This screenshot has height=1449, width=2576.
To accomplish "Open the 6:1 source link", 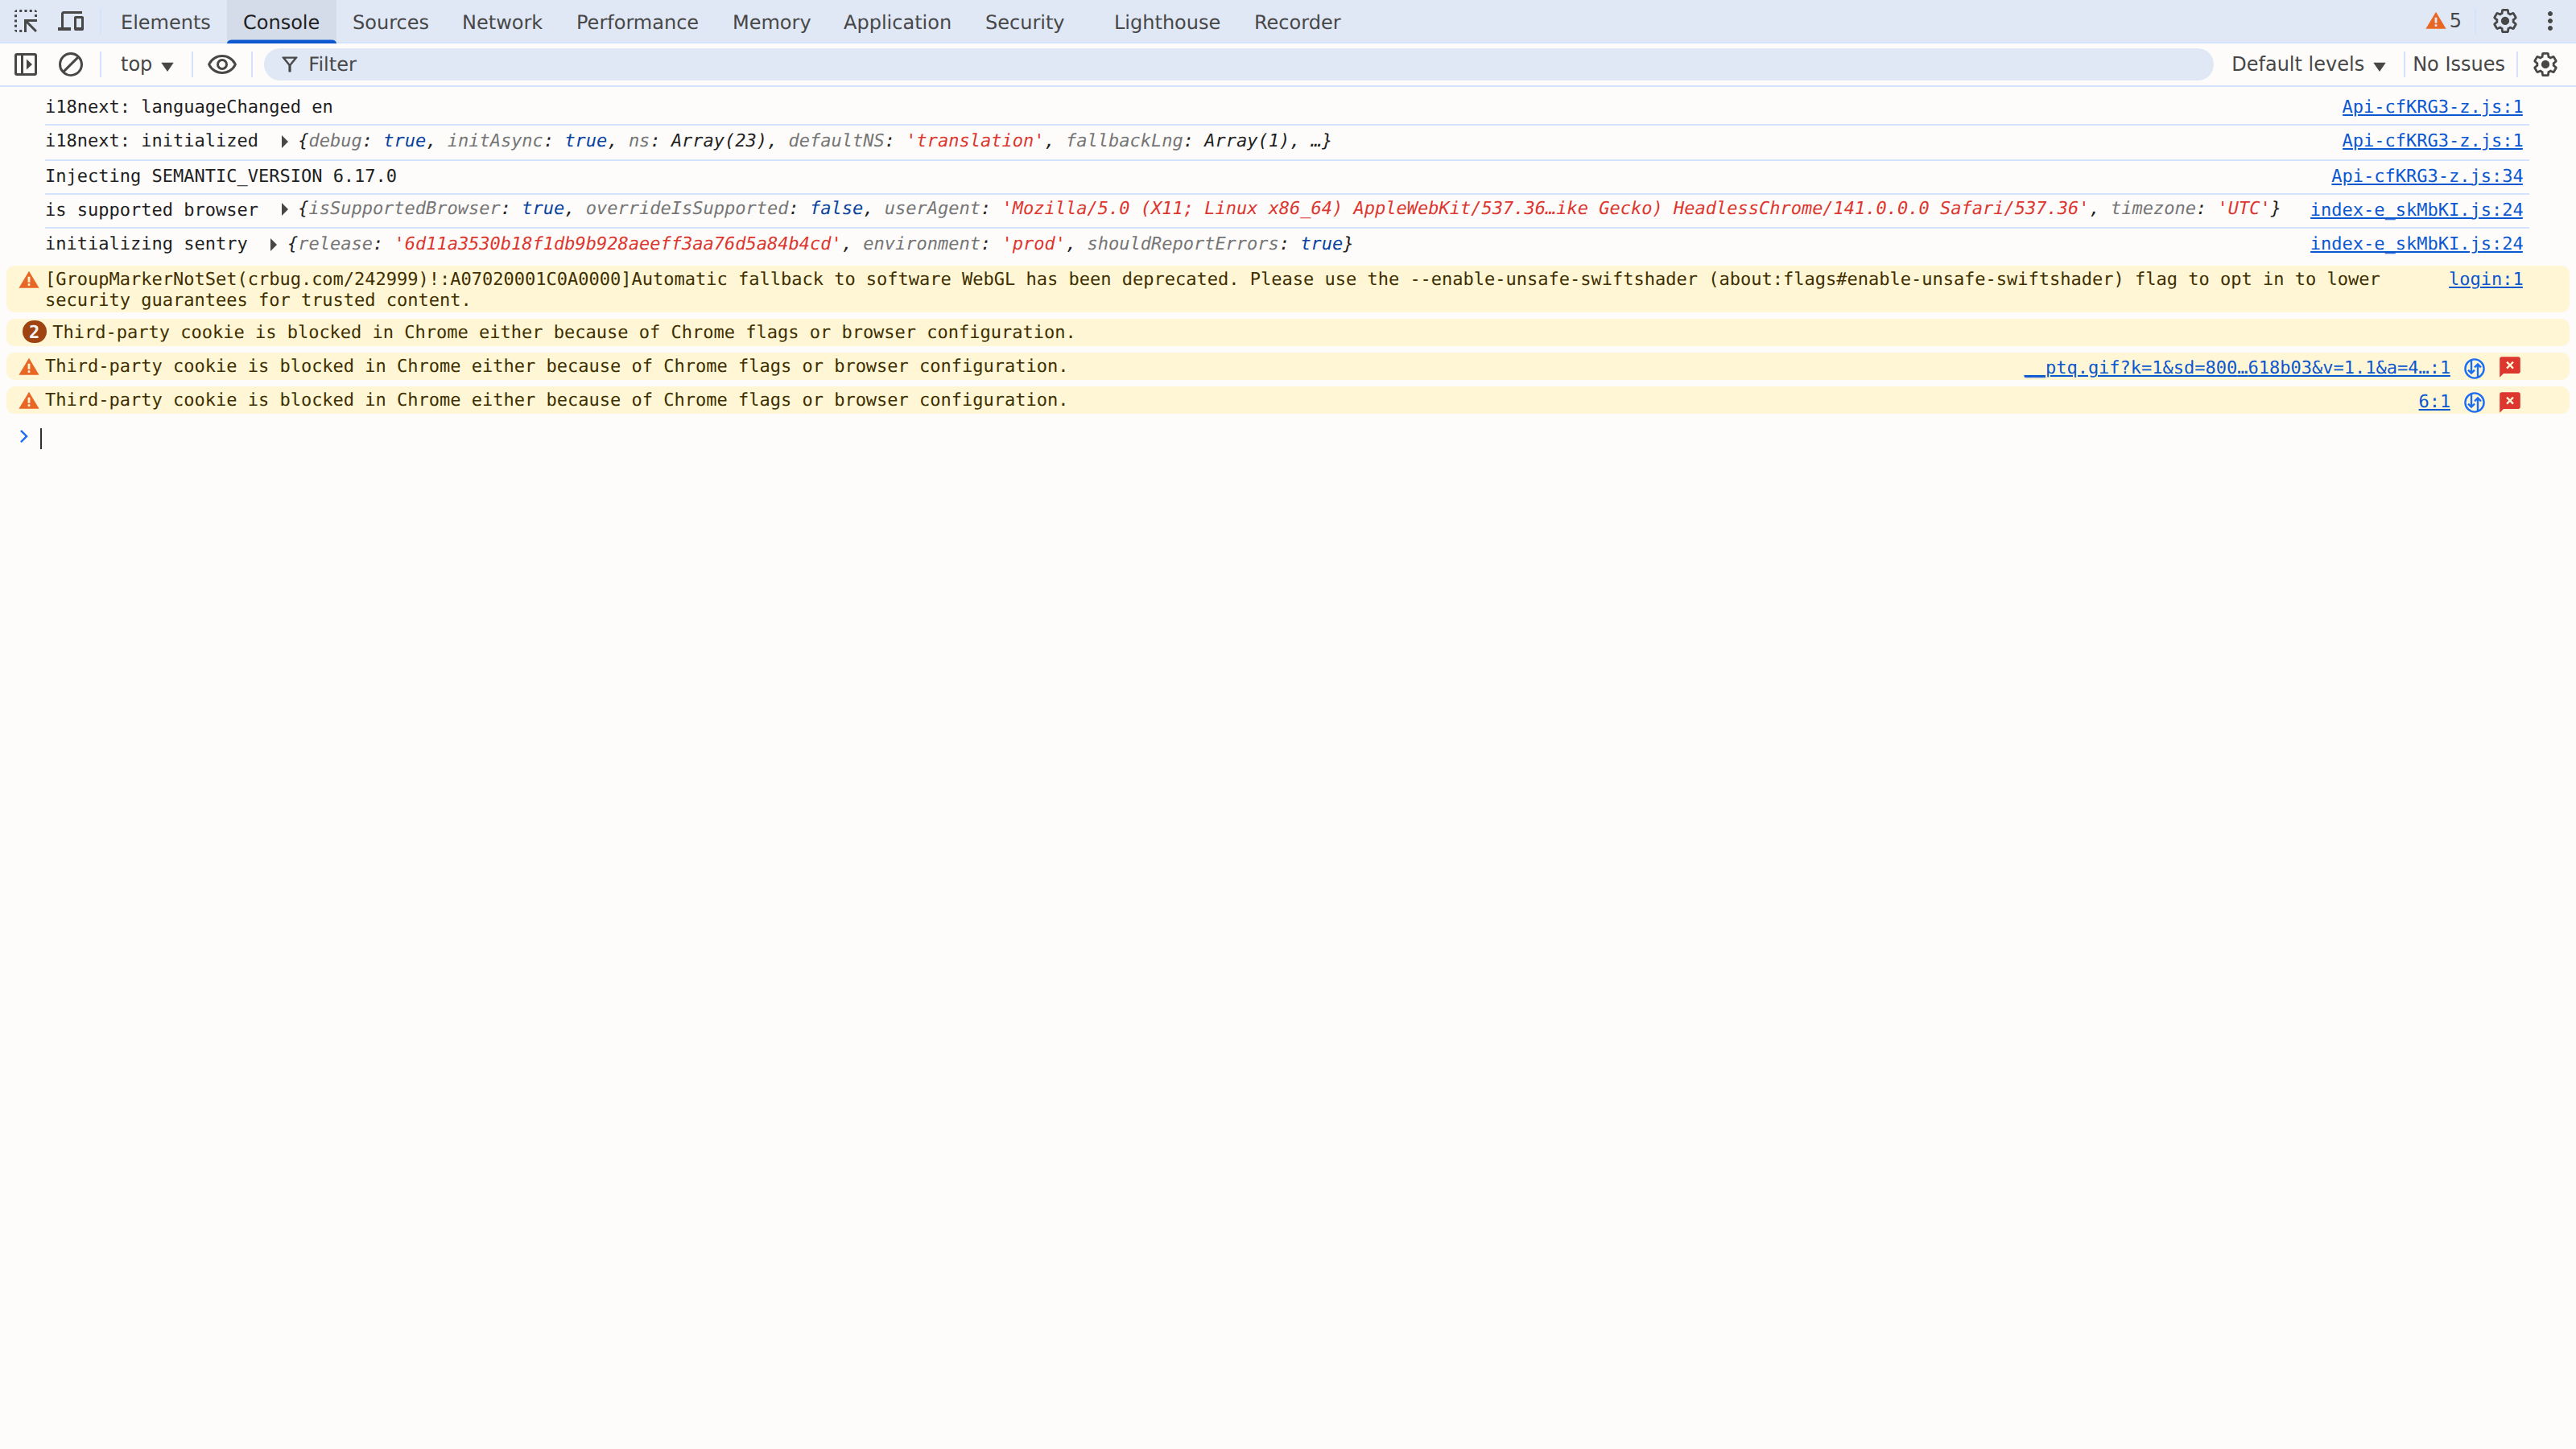I will (2434, 401).
